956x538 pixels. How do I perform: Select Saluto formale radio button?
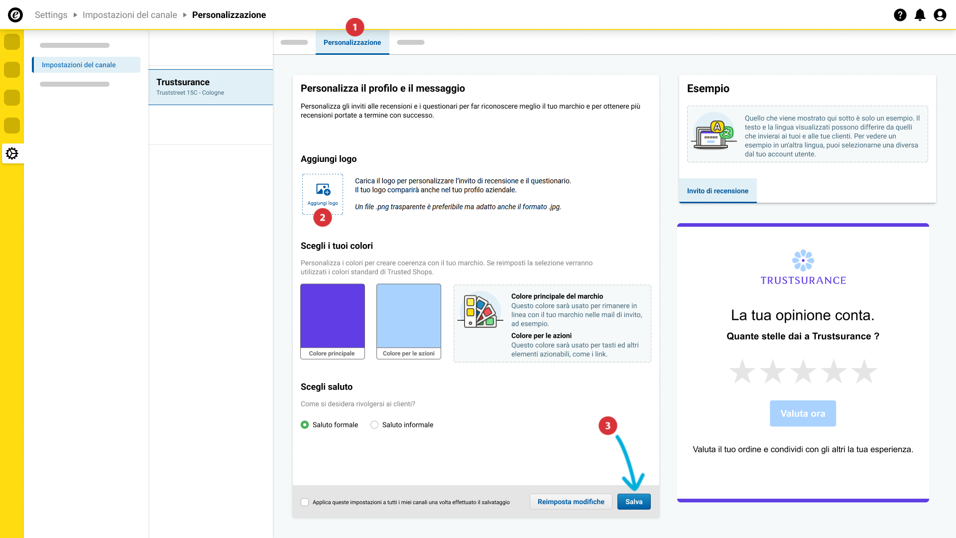click(305, 425)
